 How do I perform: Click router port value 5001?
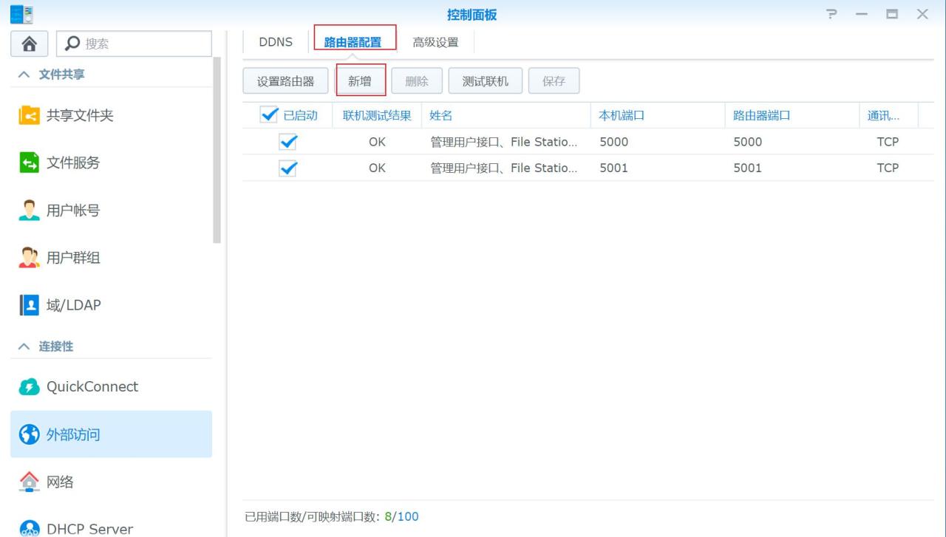[x=747, y=168]
